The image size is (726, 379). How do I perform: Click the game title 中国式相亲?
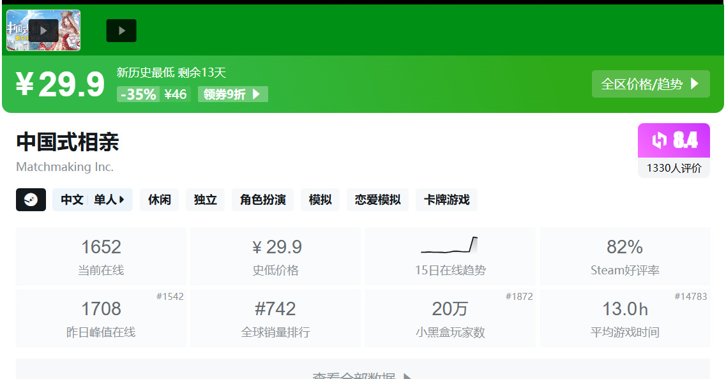[x=68, y=142]
